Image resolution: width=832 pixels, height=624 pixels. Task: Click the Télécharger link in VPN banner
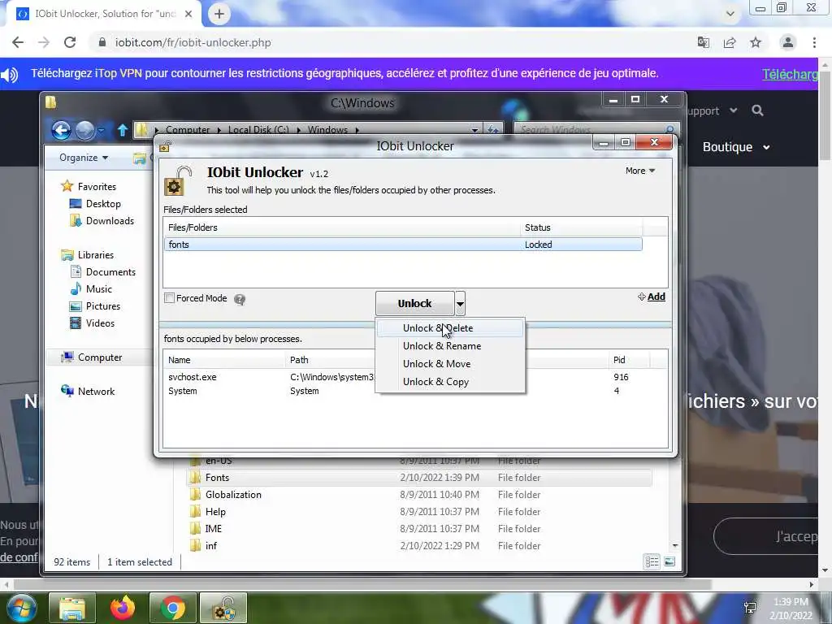(790, 74)
